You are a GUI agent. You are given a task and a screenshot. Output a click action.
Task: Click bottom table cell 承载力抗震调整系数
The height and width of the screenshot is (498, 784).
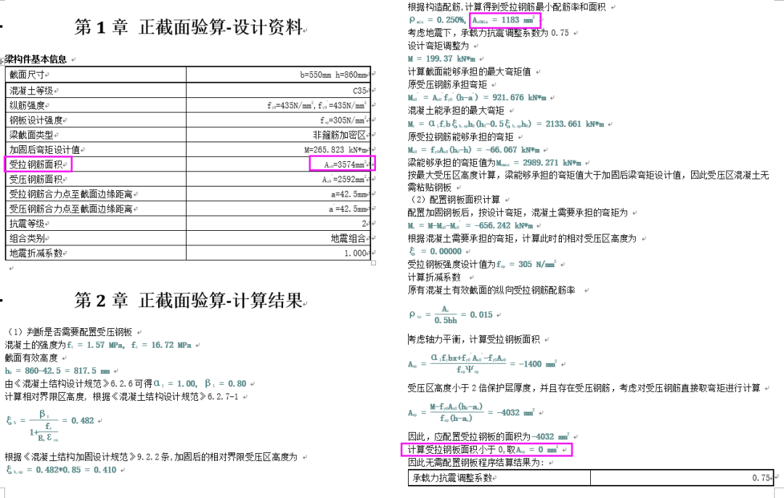499,478
